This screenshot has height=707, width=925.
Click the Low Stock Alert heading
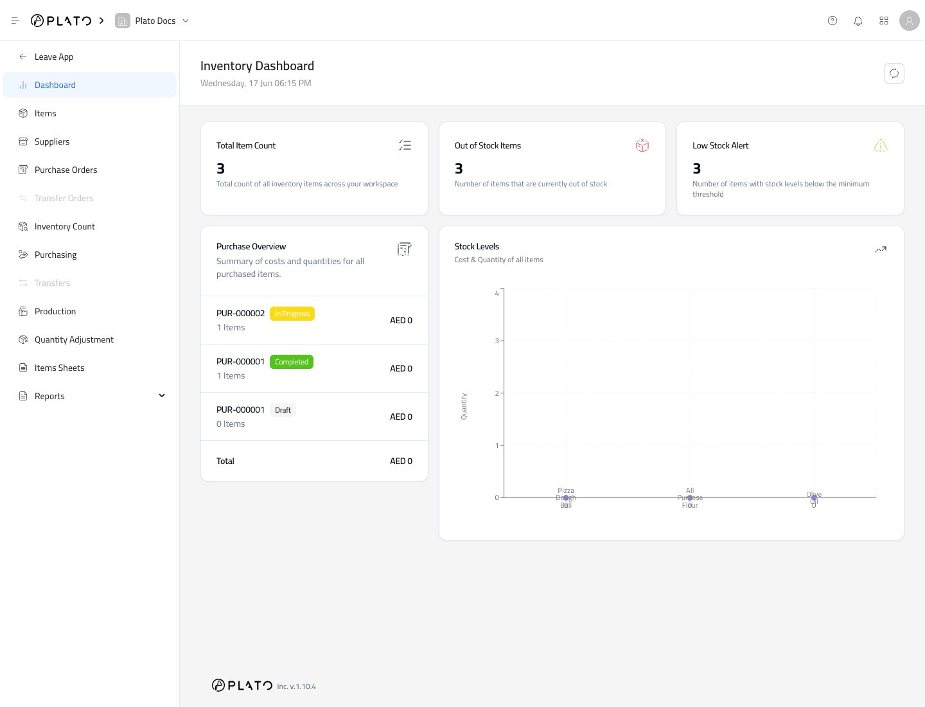point(721,145)
